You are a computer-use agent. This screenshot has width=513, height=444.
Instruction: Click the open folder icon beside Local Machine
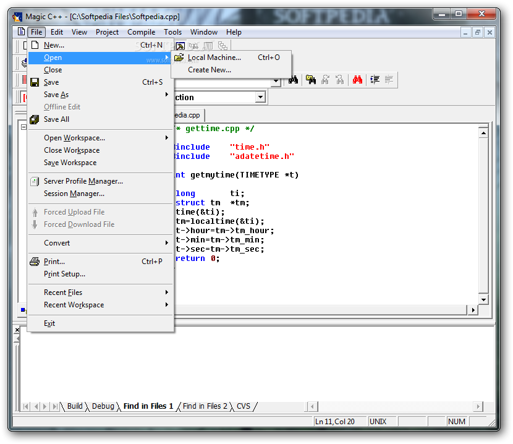pyautogui.click(x=179, y=58)
